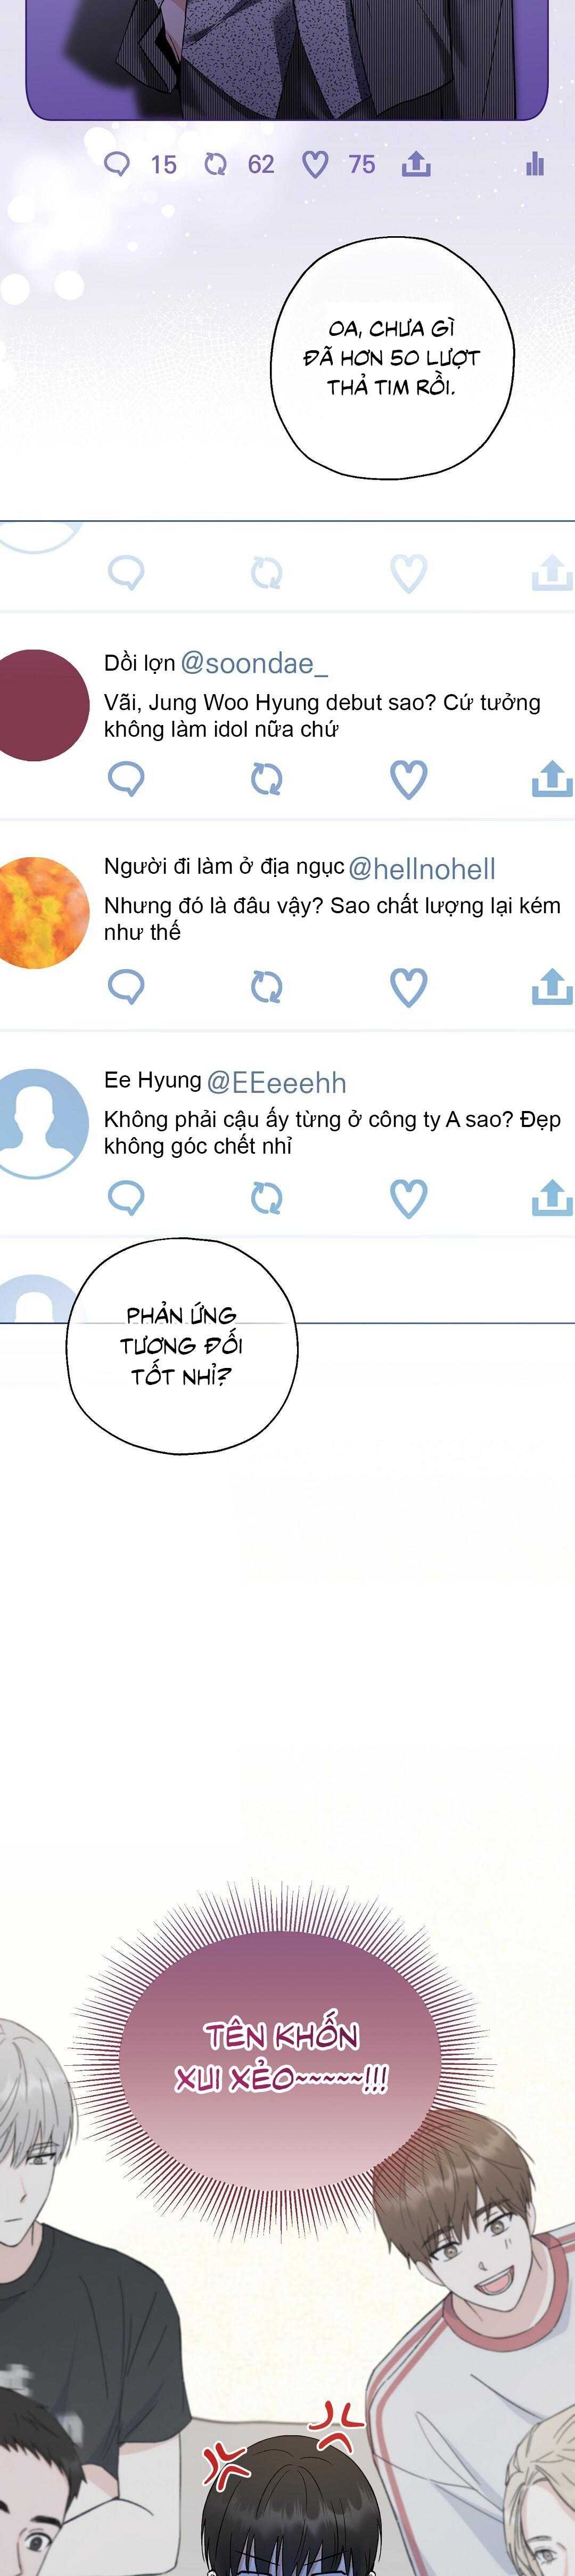Click the retweet icon with count 62
575x2576 pixels.
click(216, 164)
